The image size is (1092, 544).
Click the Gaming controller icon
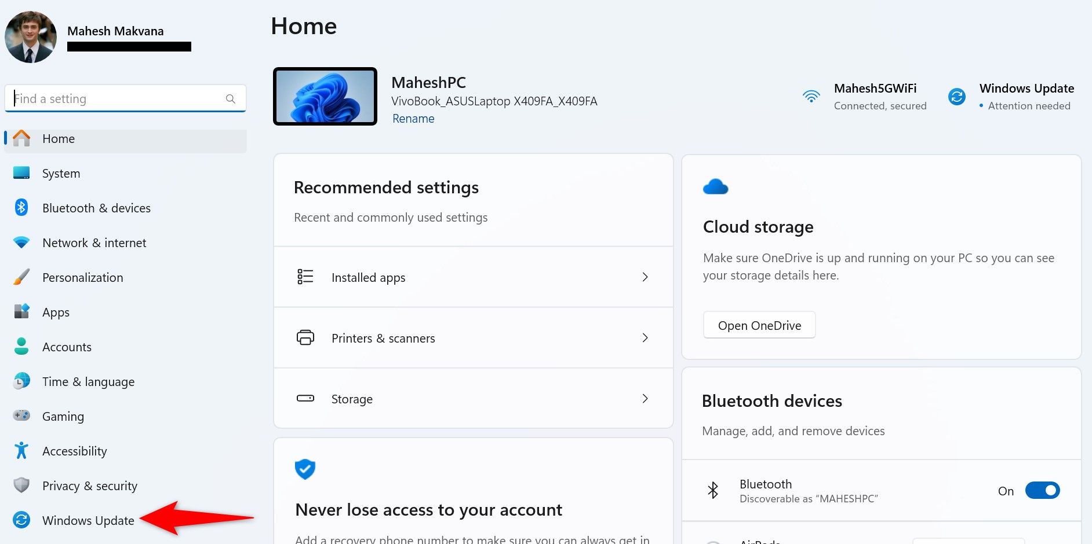[21, 416]
